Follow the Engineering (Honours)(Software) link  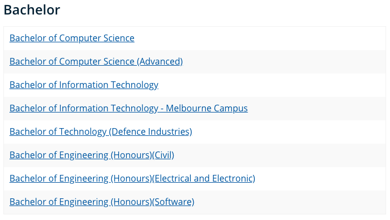pos(102,202)
